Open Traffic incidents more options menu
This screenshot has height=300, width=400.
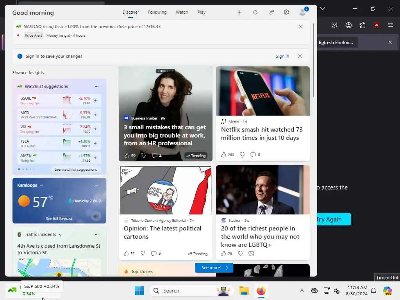click(x=97, y=235)
